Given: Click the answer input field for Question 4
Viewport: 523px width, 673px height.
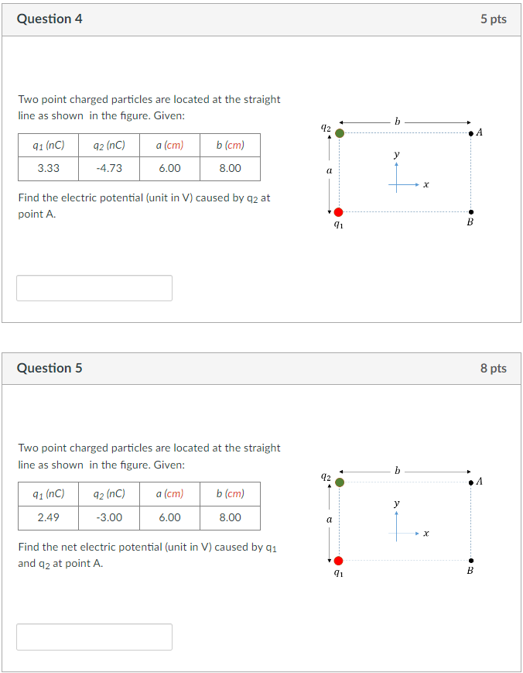Looking at the screenshot, I should coord(94,287).
